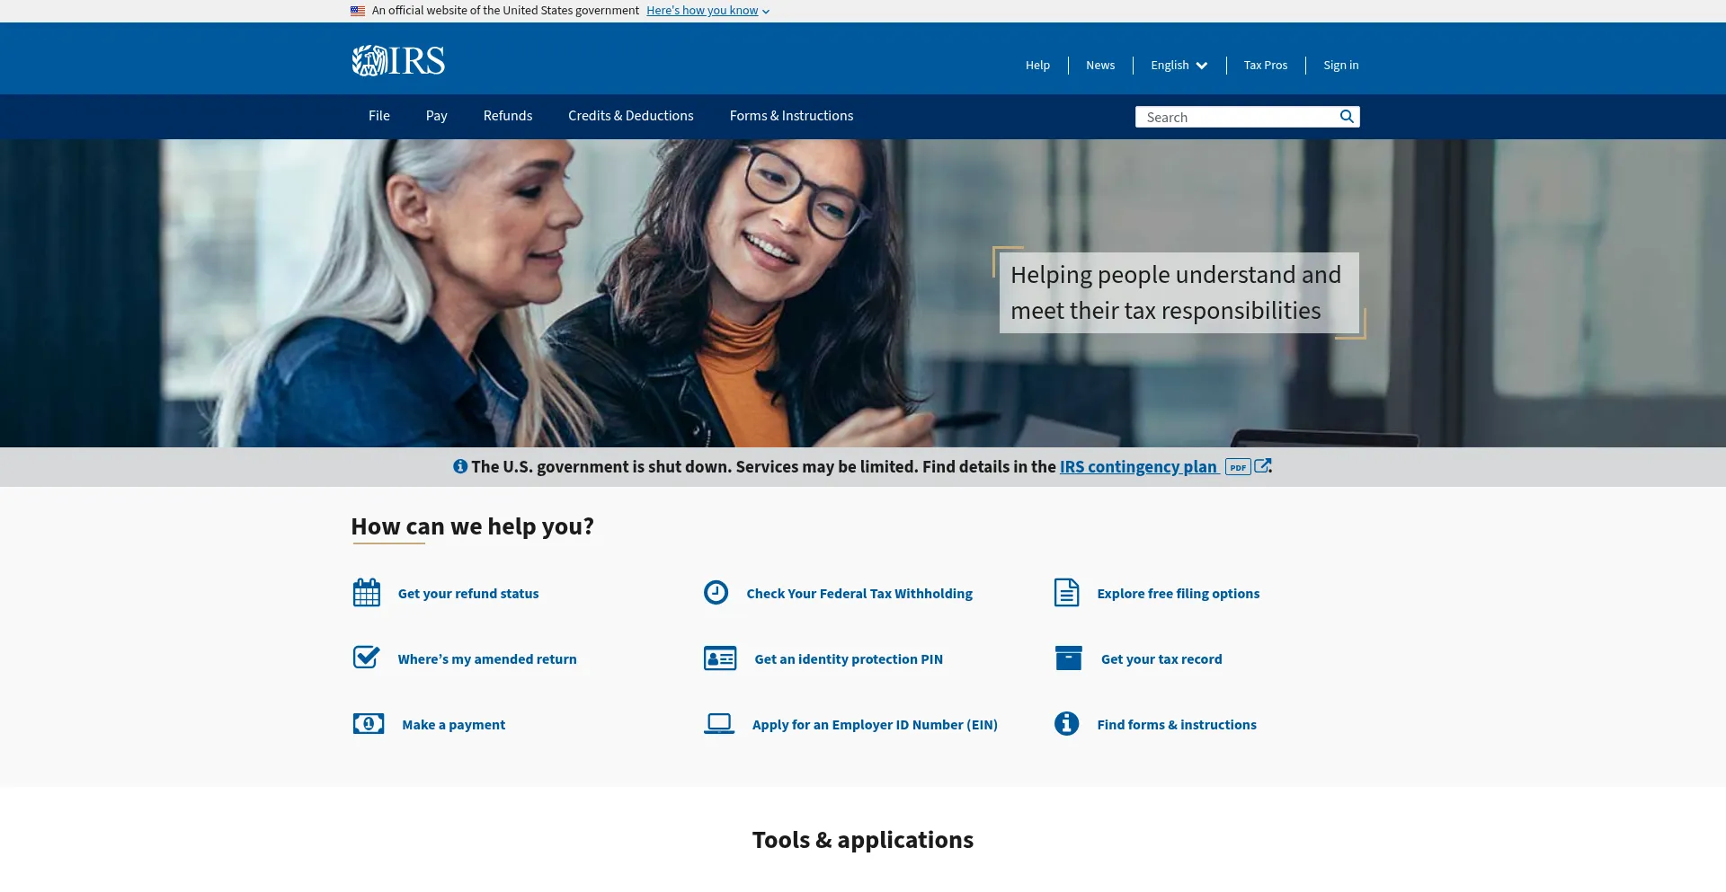Expand "Here's how you know" disclosure
Viewport: 1726px width, 892px height.
tap(707, 11)
